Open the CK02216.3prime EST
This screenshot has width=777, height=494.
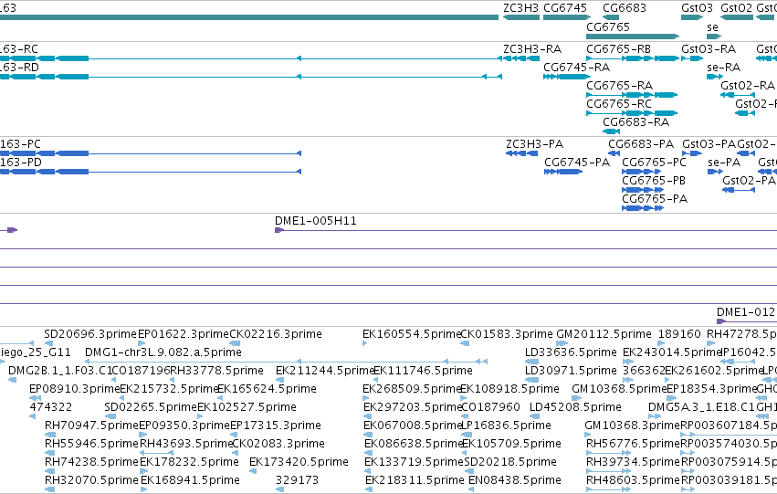pyautogui.click(x=235, y=343)
